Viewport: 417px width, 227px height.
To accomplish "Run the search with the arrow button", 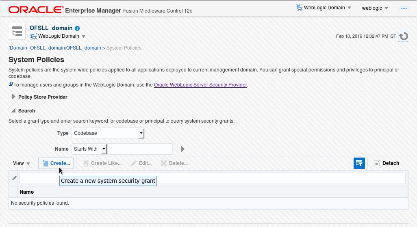I will click(x=182, y=149).
